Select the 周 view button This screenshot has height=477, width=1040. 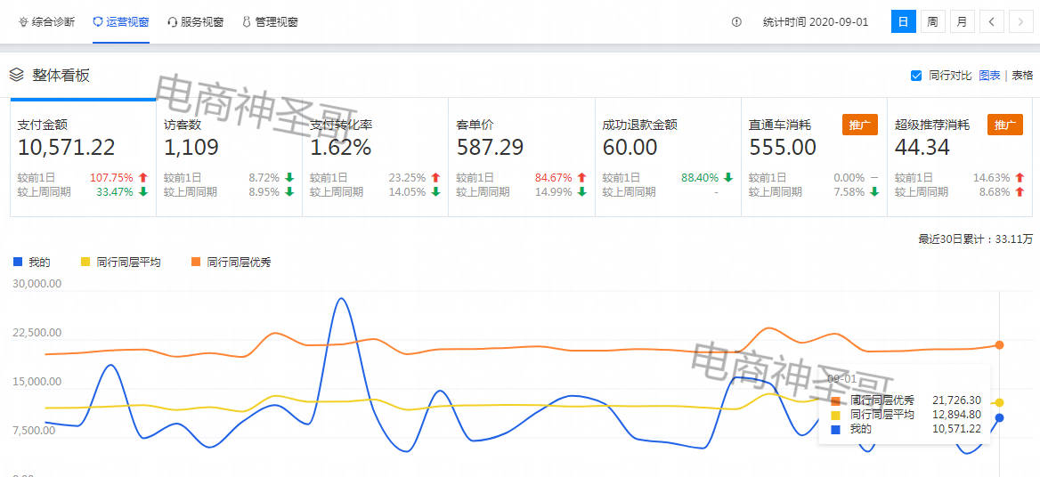(x=932, y=22)
